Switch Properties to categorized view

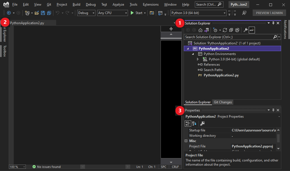point(188,124)
